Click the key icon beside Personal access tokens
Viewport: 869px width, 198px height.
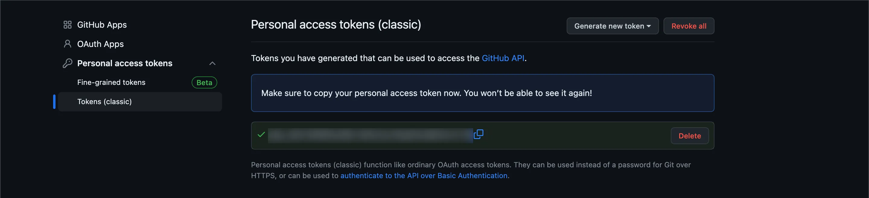(x=68, y=63)
